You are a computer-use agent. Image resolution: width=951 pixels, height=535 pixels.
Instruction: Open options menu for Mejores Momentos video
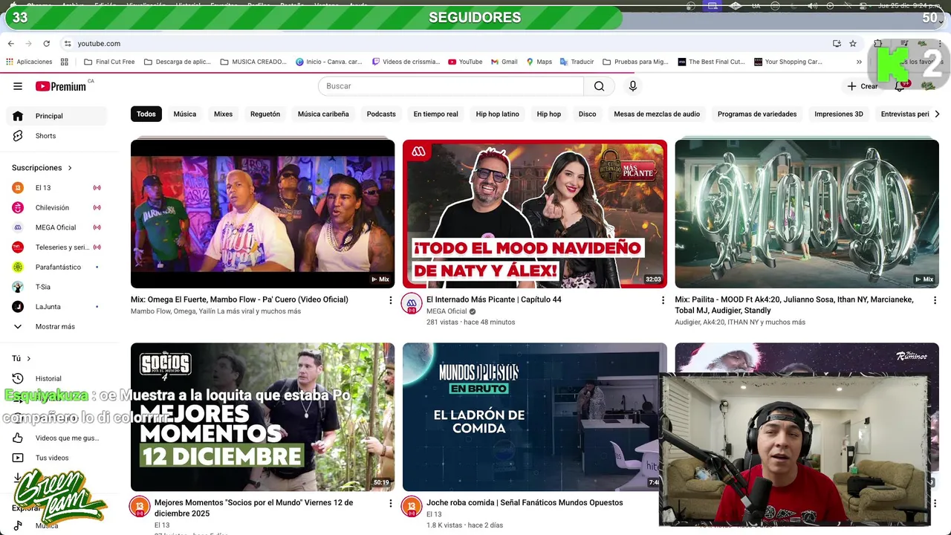coord(390,503)
